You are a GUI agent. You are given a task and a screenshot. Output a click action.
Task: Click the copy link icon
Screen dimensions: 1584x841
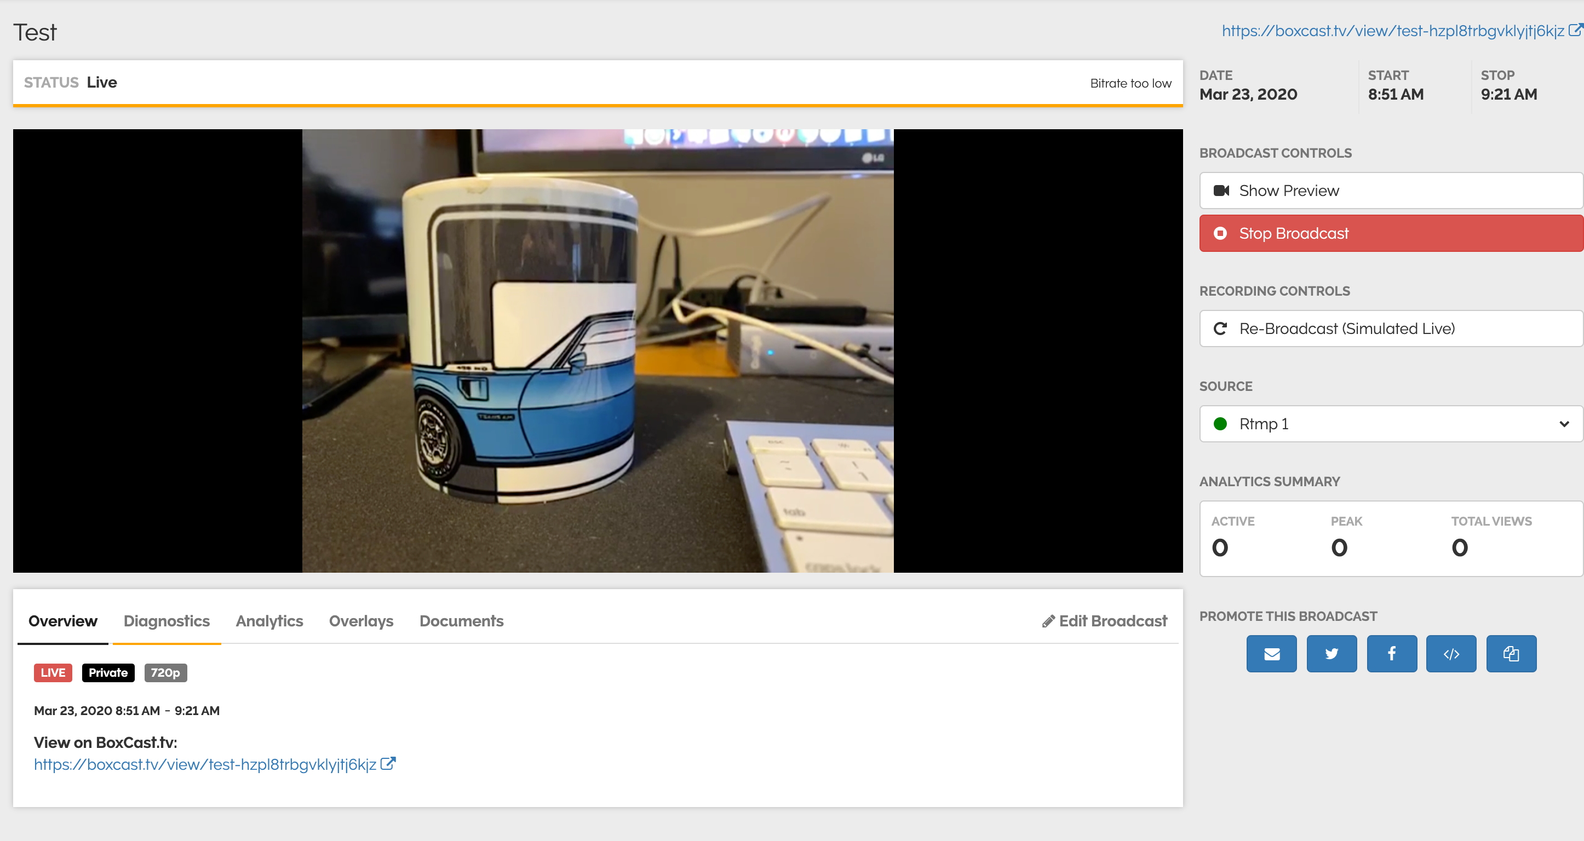[1511, 654]
